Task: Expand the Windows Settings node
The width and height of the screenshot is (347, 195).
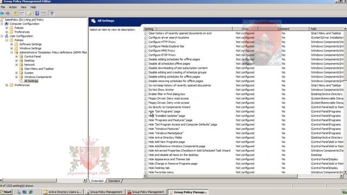Action: [12, 48]
